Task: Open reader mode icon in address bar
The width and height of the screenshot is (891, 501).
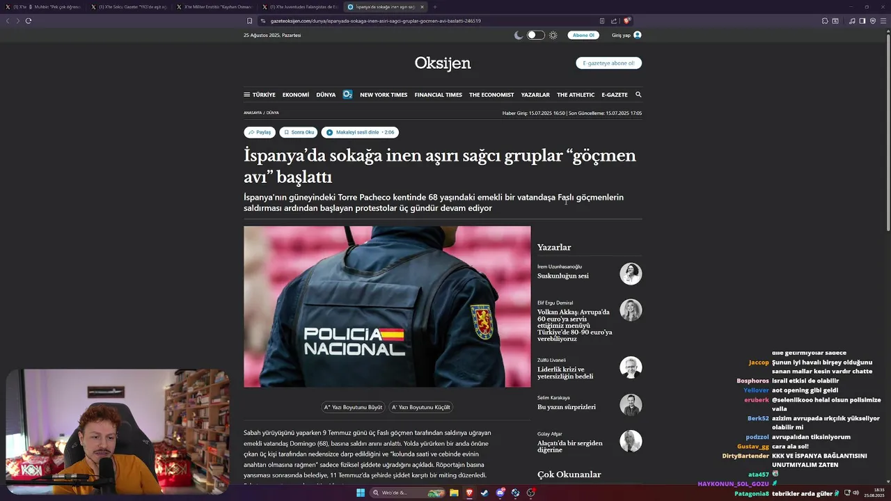Action: coord(602,21)
